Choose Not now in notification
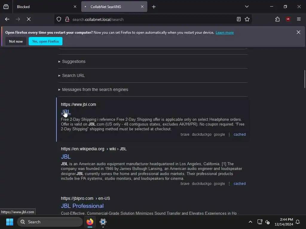Viewport: 306px width, 229px height. [16, 41]
